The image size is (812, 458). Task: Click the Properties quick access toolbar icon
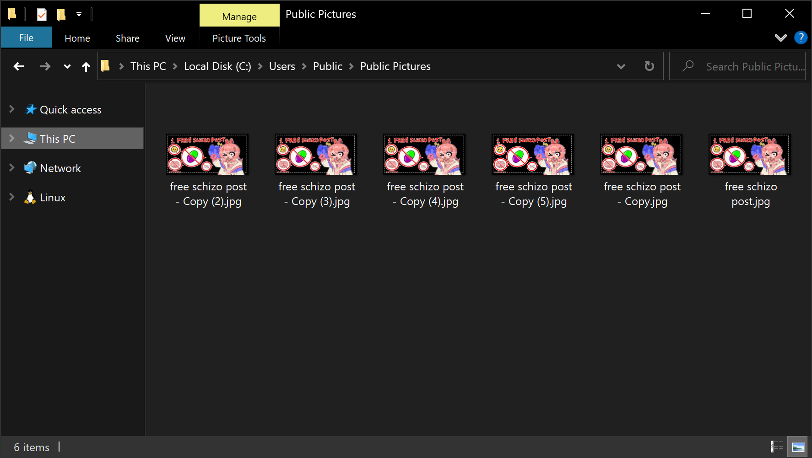tap(42, 15)
